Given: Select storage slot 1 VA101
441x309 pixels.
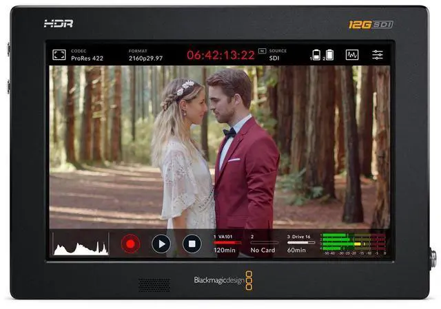Looking at the screenshot, I should click(x=227, y=243).
